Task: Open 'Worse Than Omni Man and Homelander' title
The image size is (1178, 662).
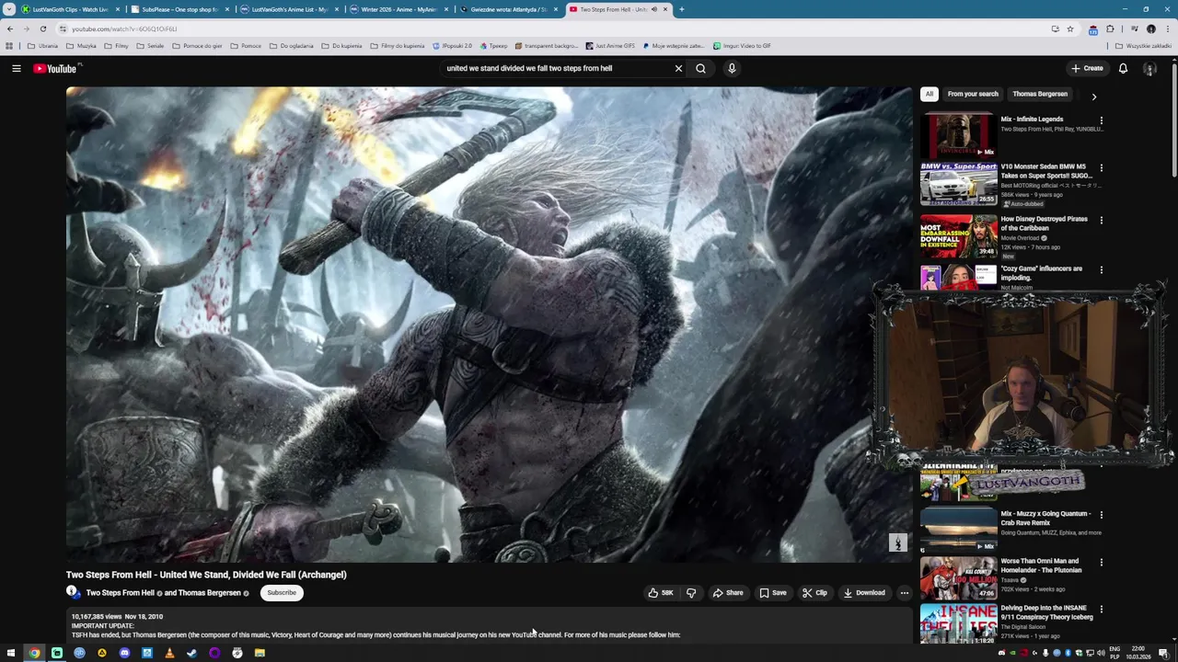Action: pyautogui.click(x=1041, y=565)
